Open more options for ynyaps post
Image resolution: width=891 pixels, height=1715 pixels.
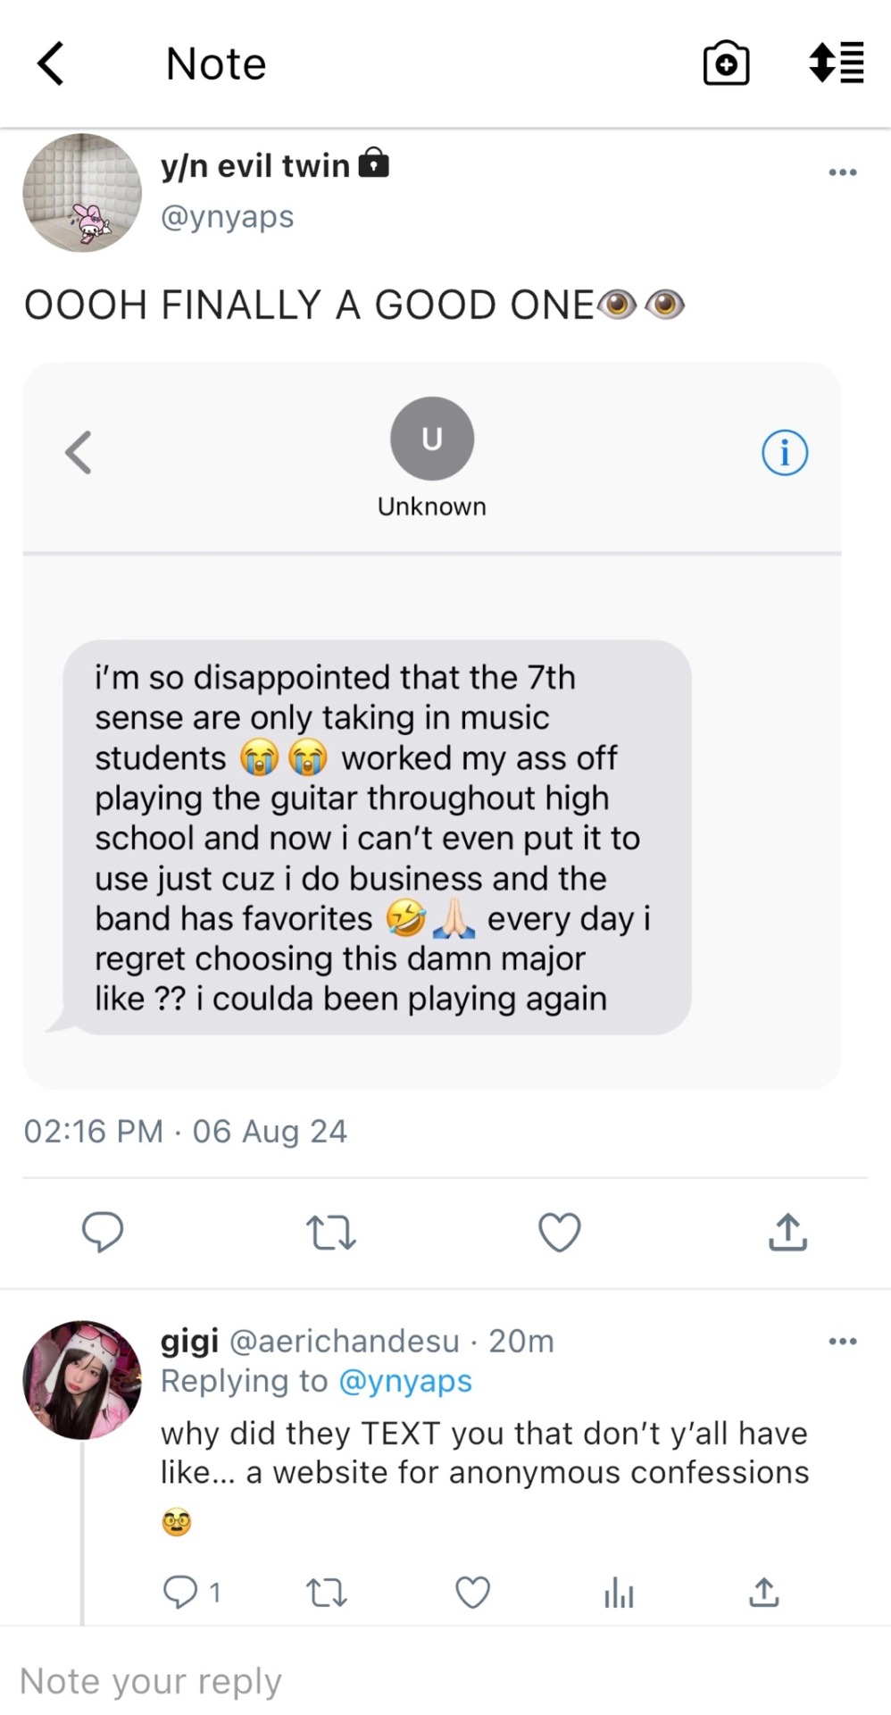[842, 172]
